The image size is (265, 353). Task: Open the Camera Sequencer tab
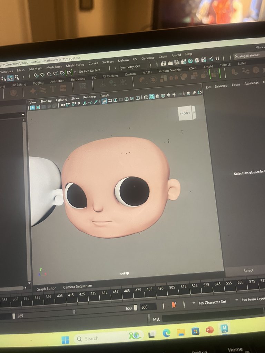coord(78,286)
